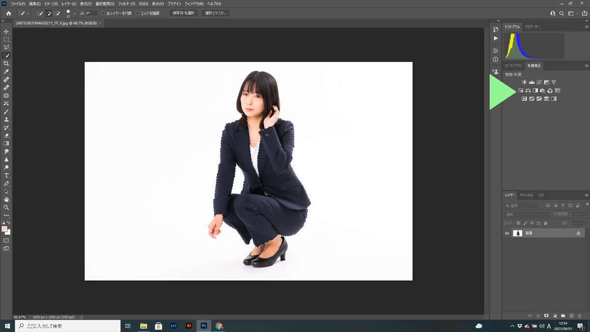
Task: Open the Gradient Map adjustment
Action: coord(546,98)
